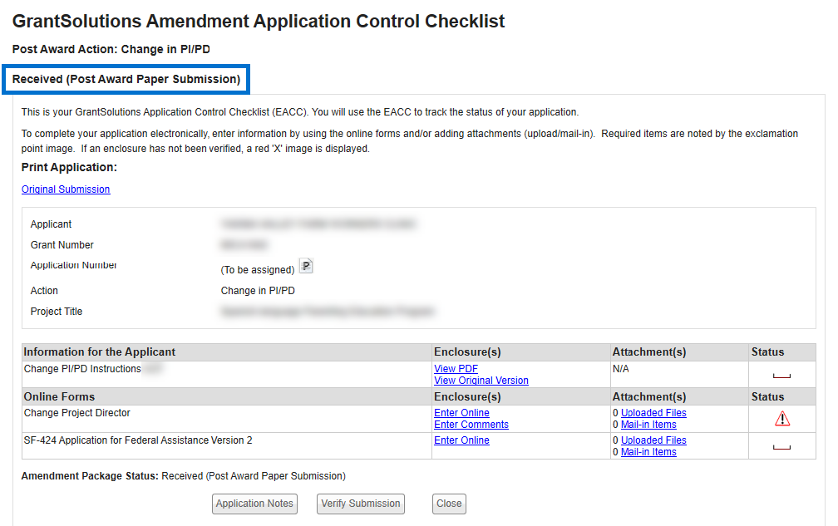The height and width of the screenshot is (526, 838).
Task: View Mail-in Items for Change Project Director
Action: [x=648, y=425]
